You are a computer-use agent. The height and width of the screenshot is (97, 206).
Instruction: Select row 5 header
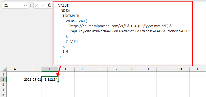(x=3, y=95)
